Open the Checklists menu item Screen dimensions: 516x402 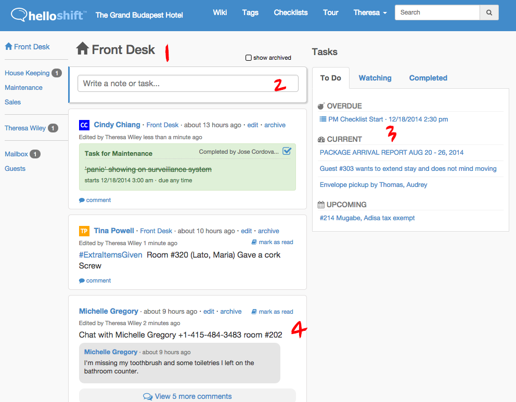tap(291, 12)
